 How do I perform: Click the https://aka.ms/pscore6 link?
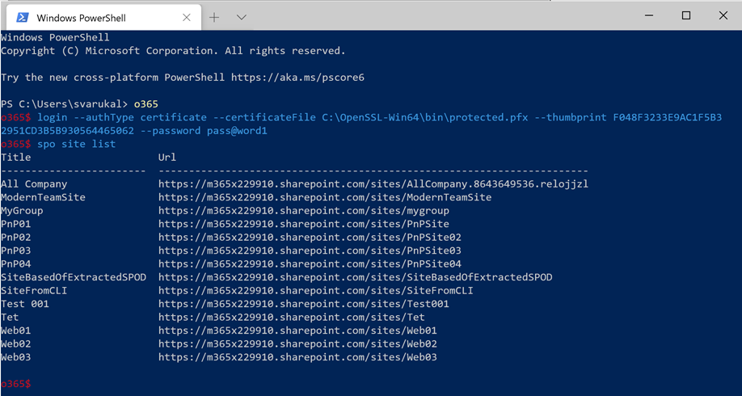click(x=297, y=78)
